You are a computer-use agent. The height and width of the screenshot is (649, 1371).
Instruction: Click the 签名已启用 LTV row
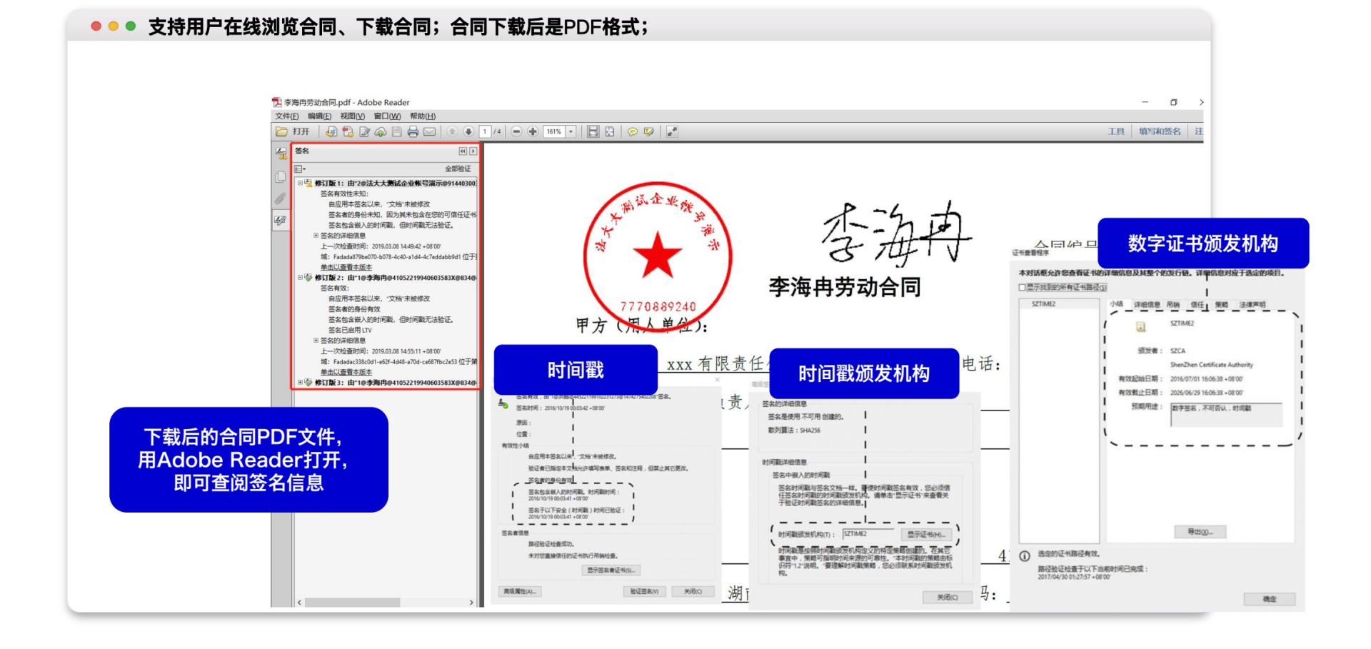[350, 330]
